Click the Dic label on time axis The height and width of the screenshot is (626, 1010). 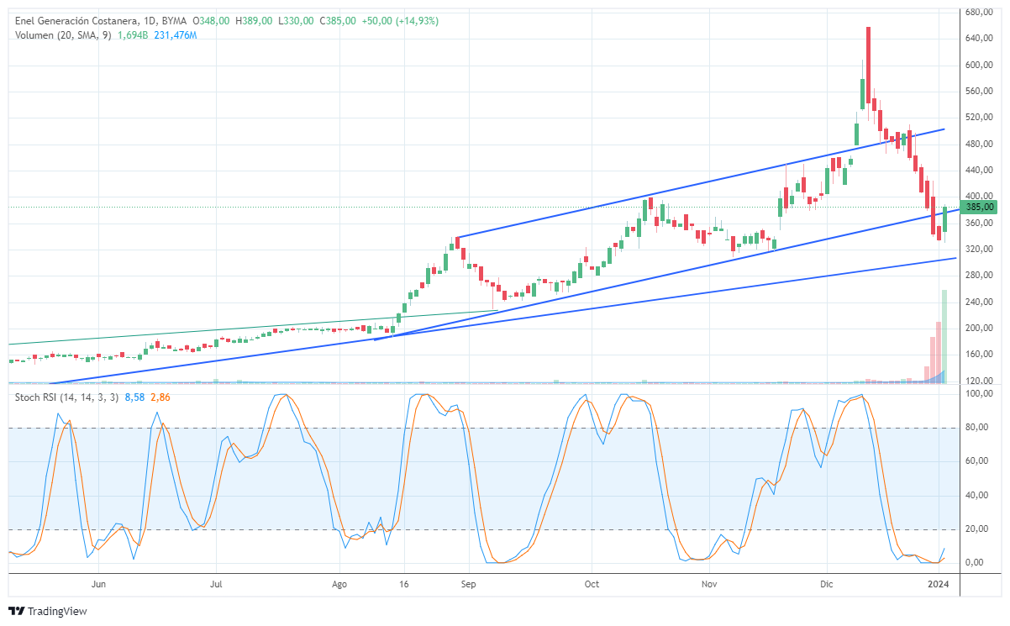click(828, 583)
